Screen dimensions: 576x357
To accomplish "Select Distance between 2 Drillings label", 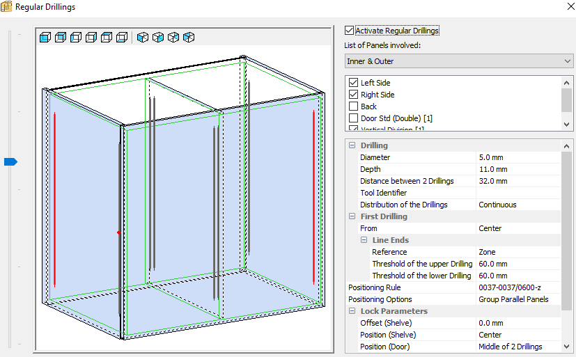I will pos(407,181).
